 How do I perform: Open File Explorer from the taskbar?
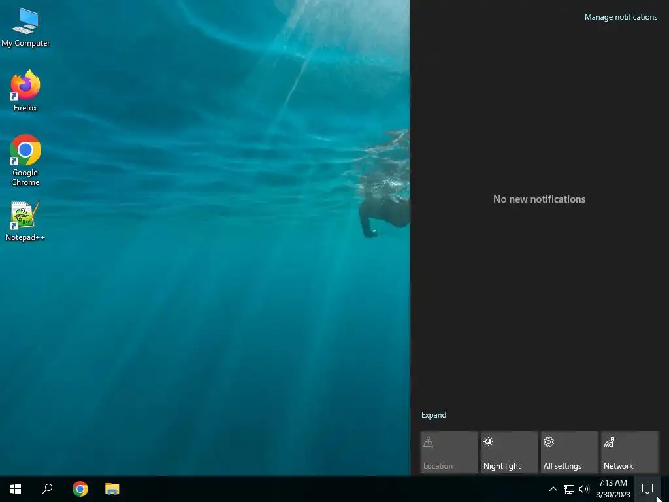coord(112,489)
